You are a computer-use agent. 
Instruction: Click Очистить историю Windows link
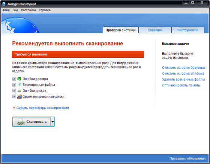(x=183, y=74)
